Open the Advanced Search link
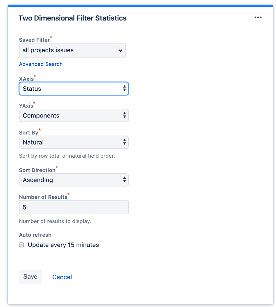This screenshot has width=276, height=307. pyautogui.click(x=41, y=64)
